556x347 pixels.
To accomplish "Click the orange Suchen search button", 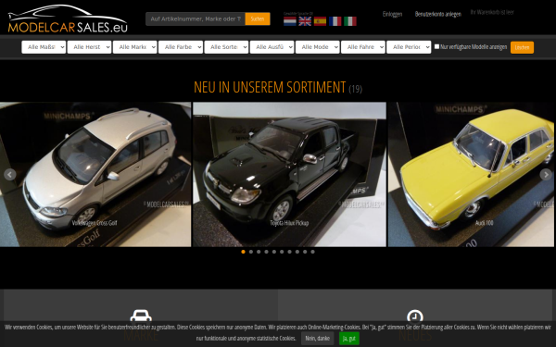I will (x=258, y=19).
